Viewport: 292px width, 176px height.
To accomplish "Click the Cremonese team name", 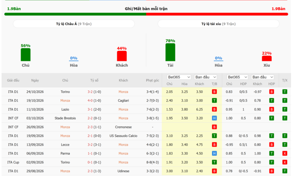I will click(x=123, y=127).
